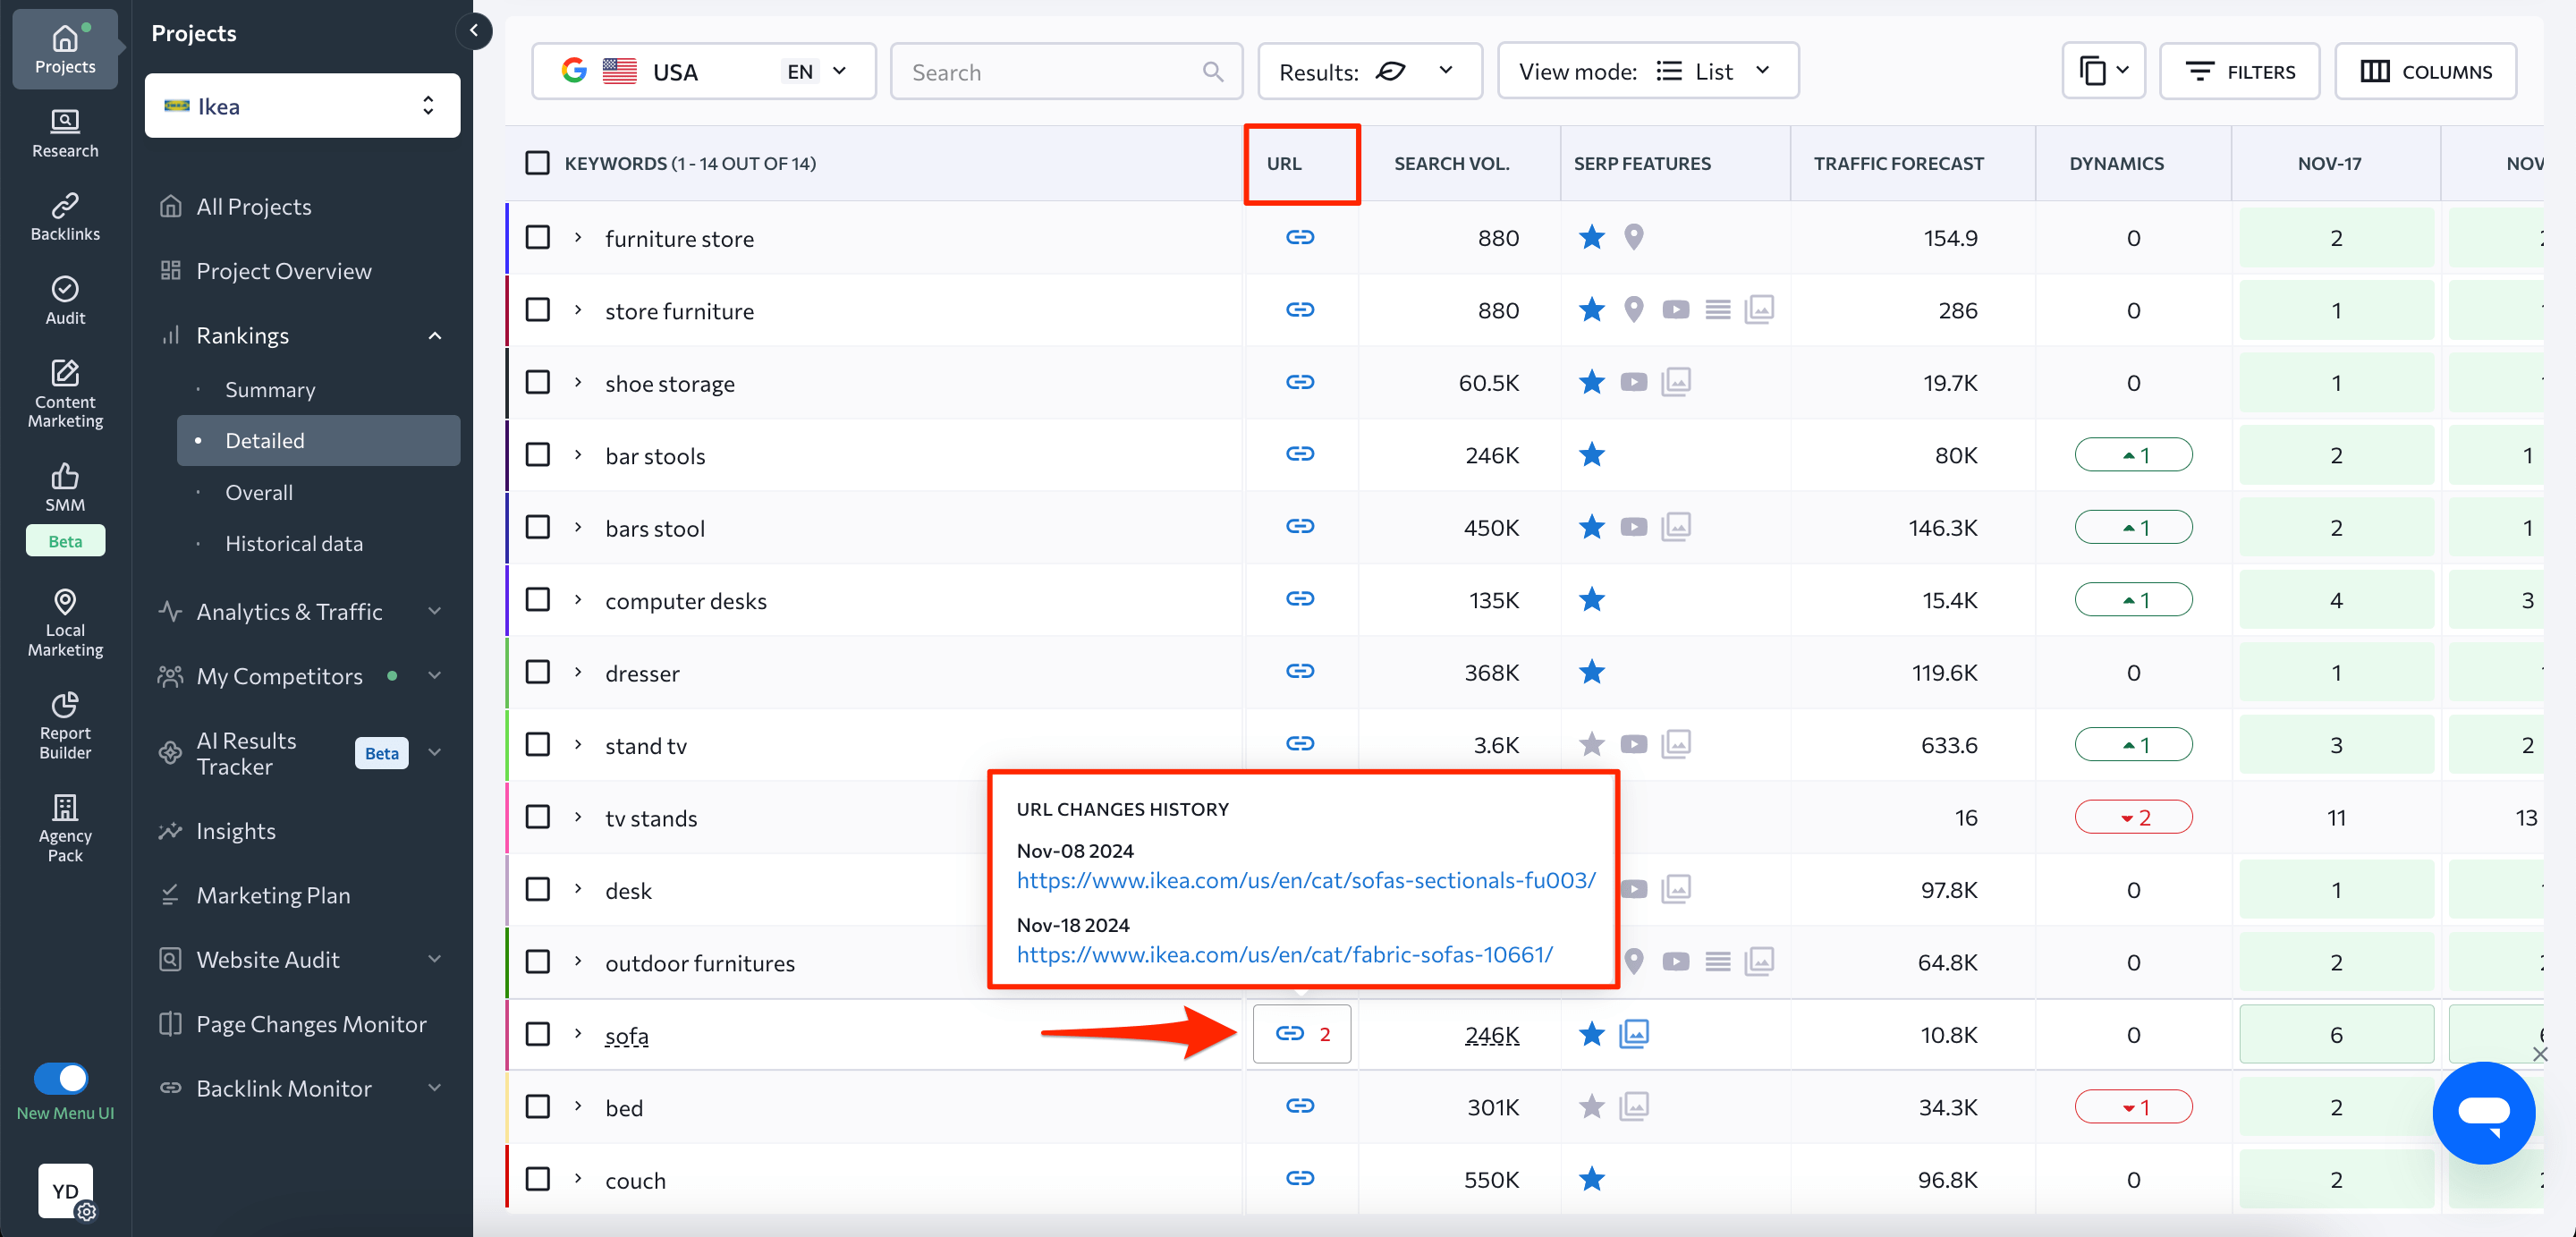Open the EN language dropdown
2576x1237 pixels.
coord(813,70)
